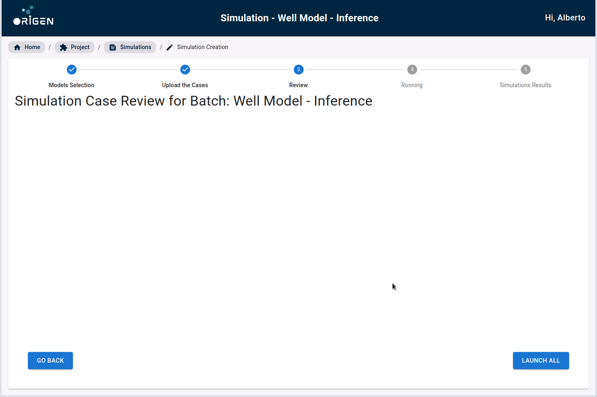Click the Project puzzle piece icon
This screenshot has width=597, height=397.
click(64, 47)
